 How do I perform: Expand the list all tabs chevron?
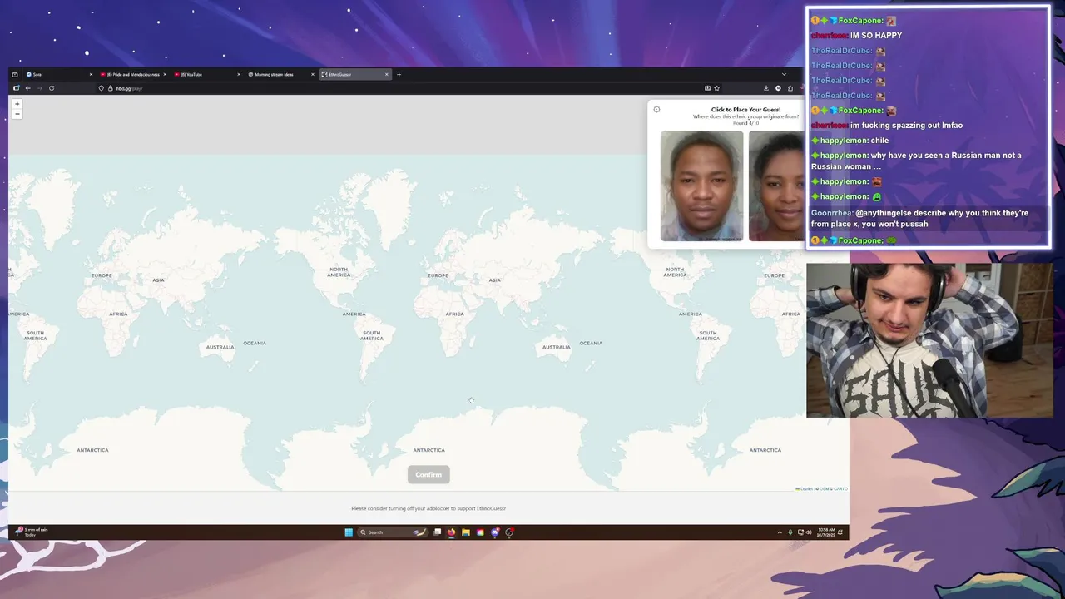[784, 74]
